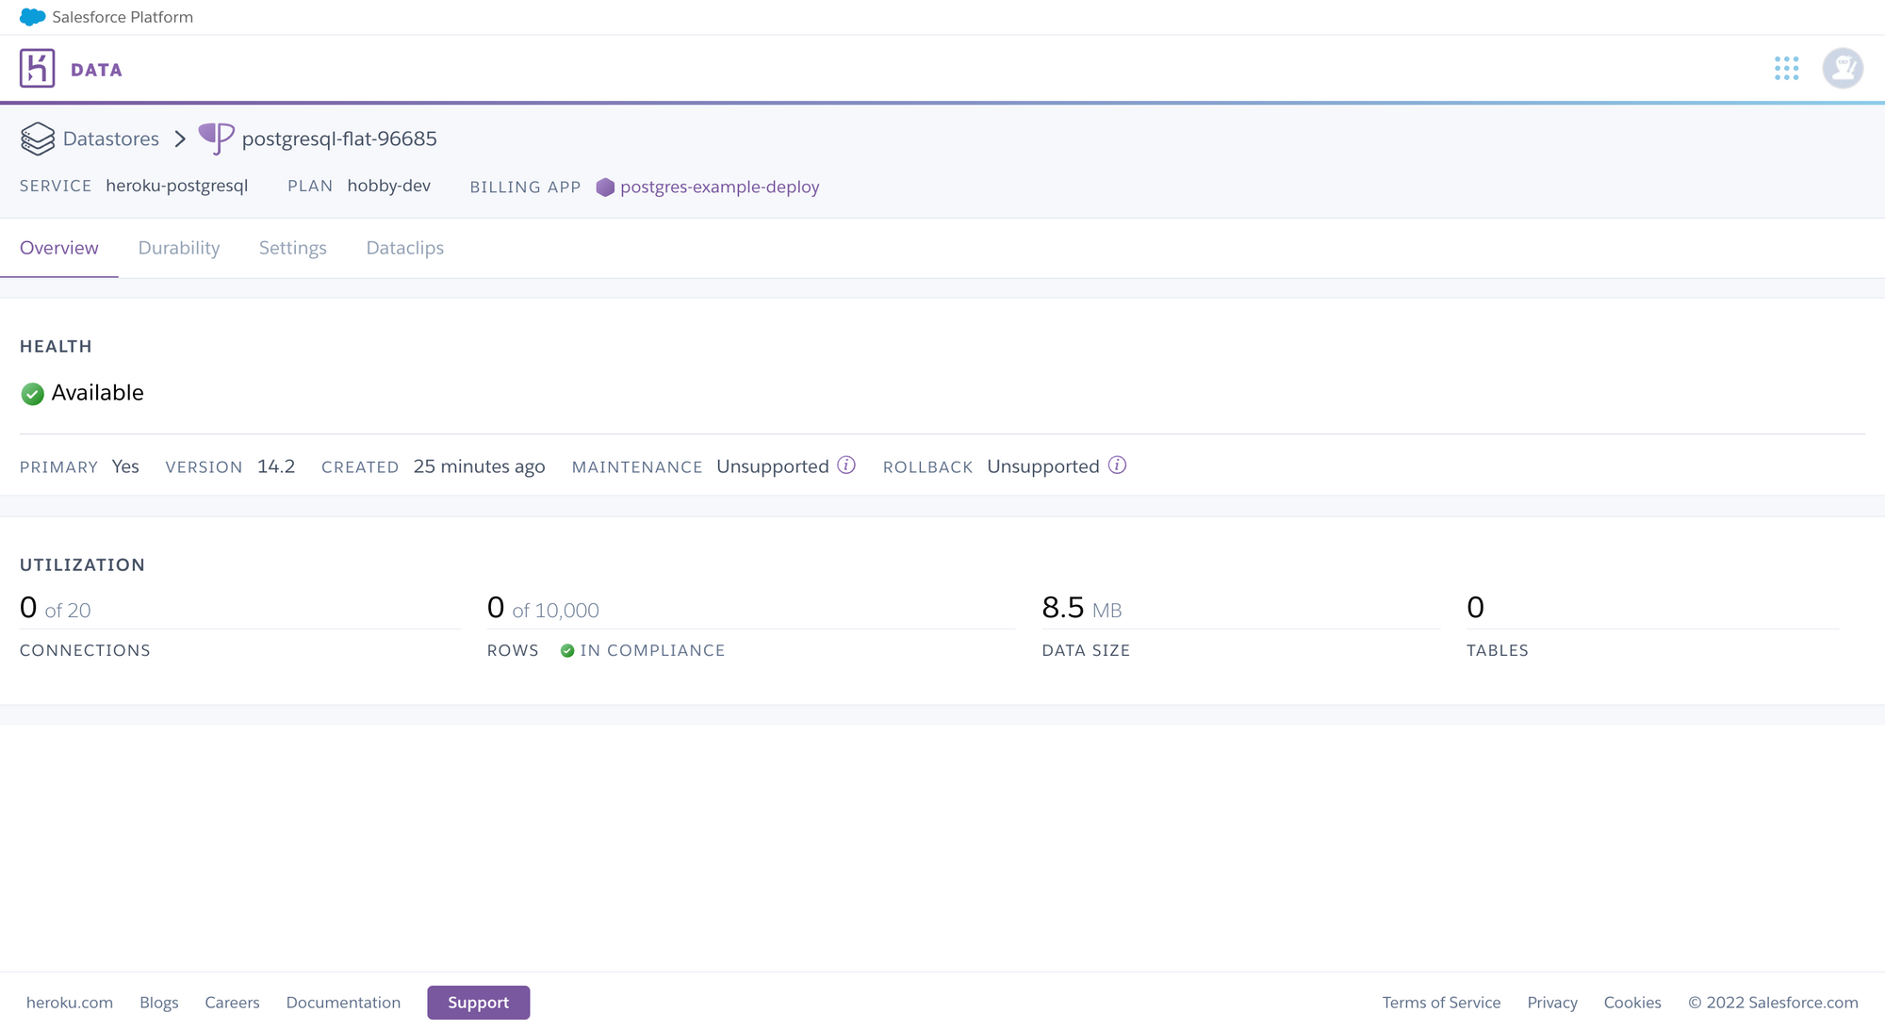This screenshot has width=1885, height=1029.
Task: Open the app switcher grid icon
Action: click(1786, 68)
